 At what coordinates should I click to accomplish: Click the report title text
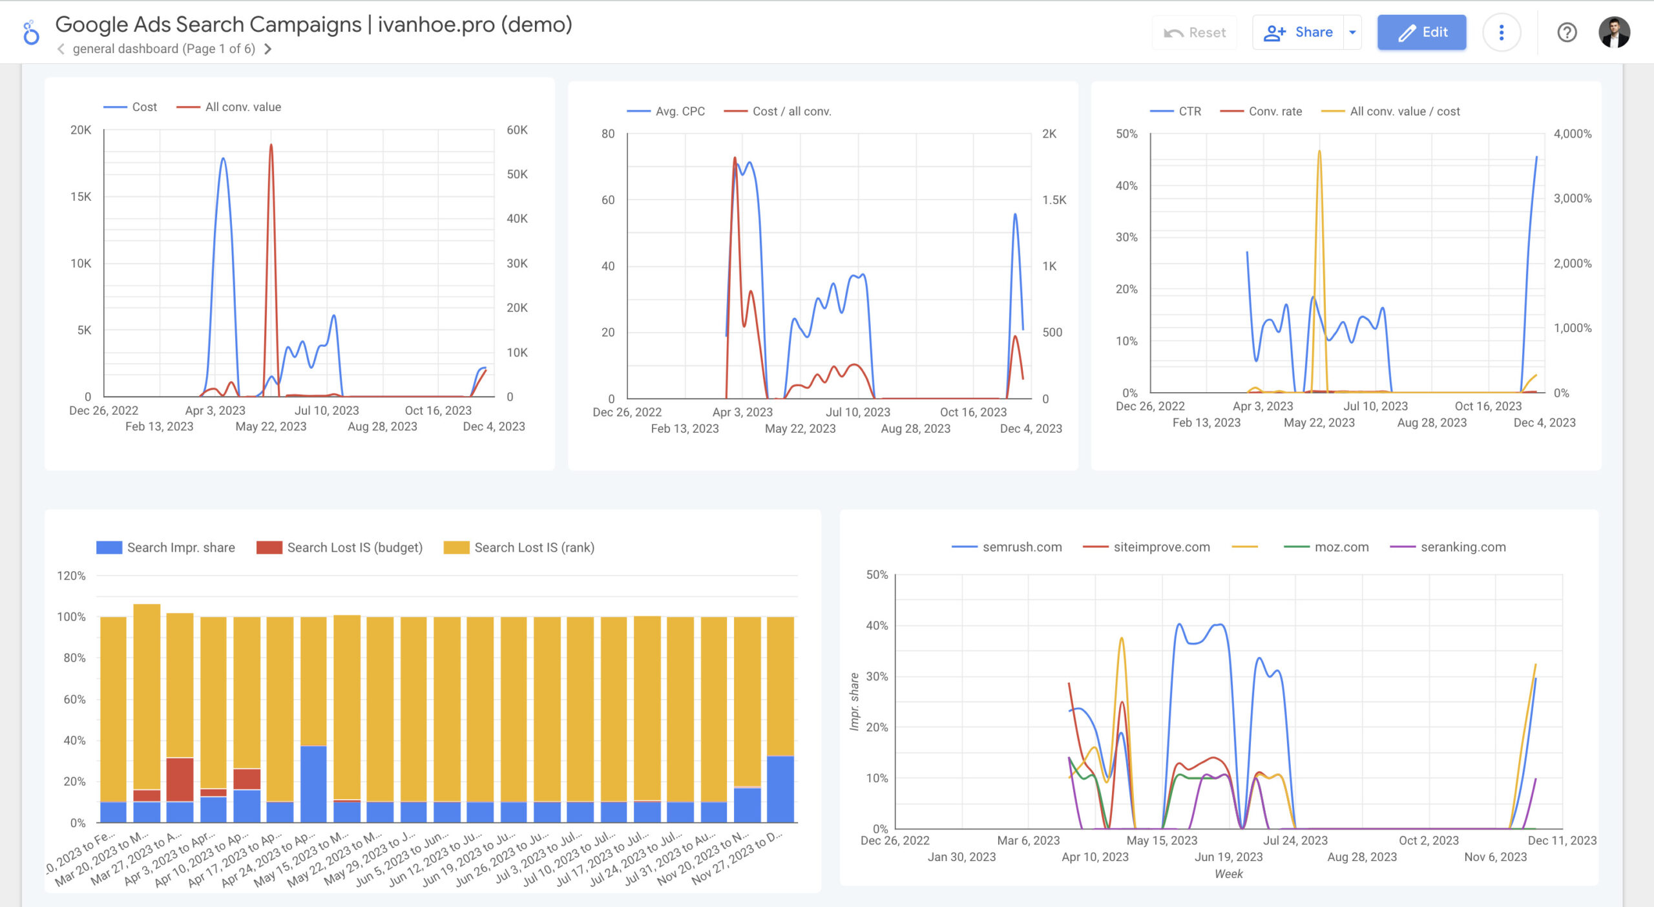click(x=313, y=25)
